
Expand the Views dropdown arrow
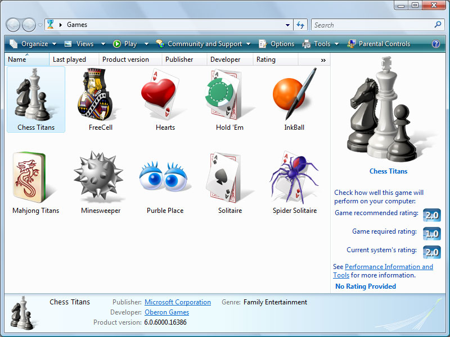[103, 44]
